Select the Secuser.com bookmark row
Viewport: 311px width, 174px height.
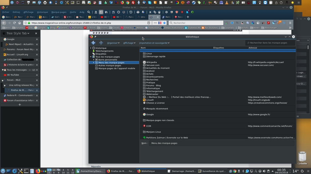[x=217, y=65]
